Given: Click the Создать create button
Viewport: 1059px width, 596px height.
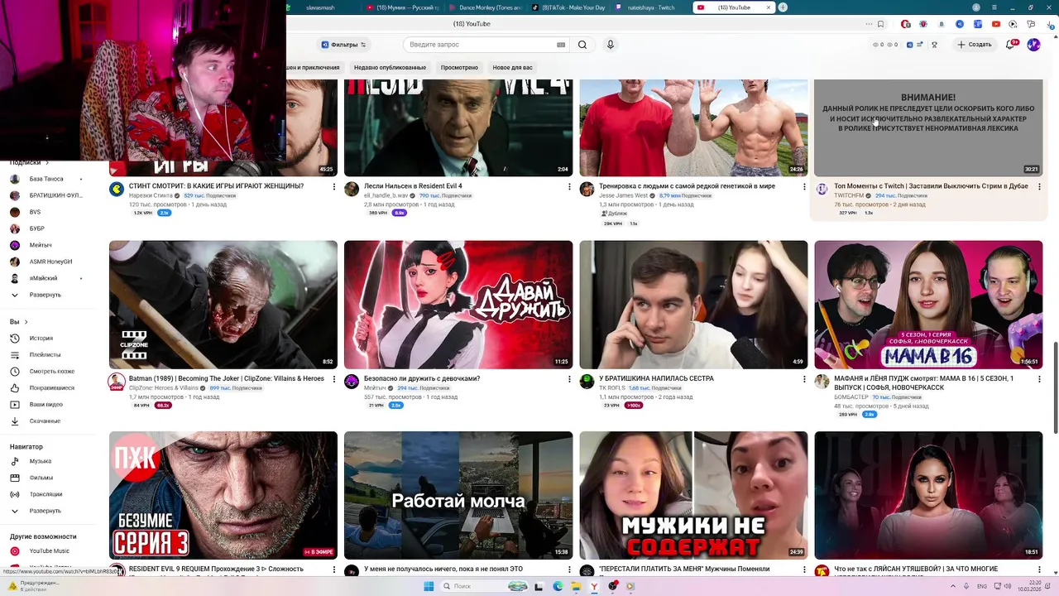Looking at the screenshot, I should coord(974,45).
